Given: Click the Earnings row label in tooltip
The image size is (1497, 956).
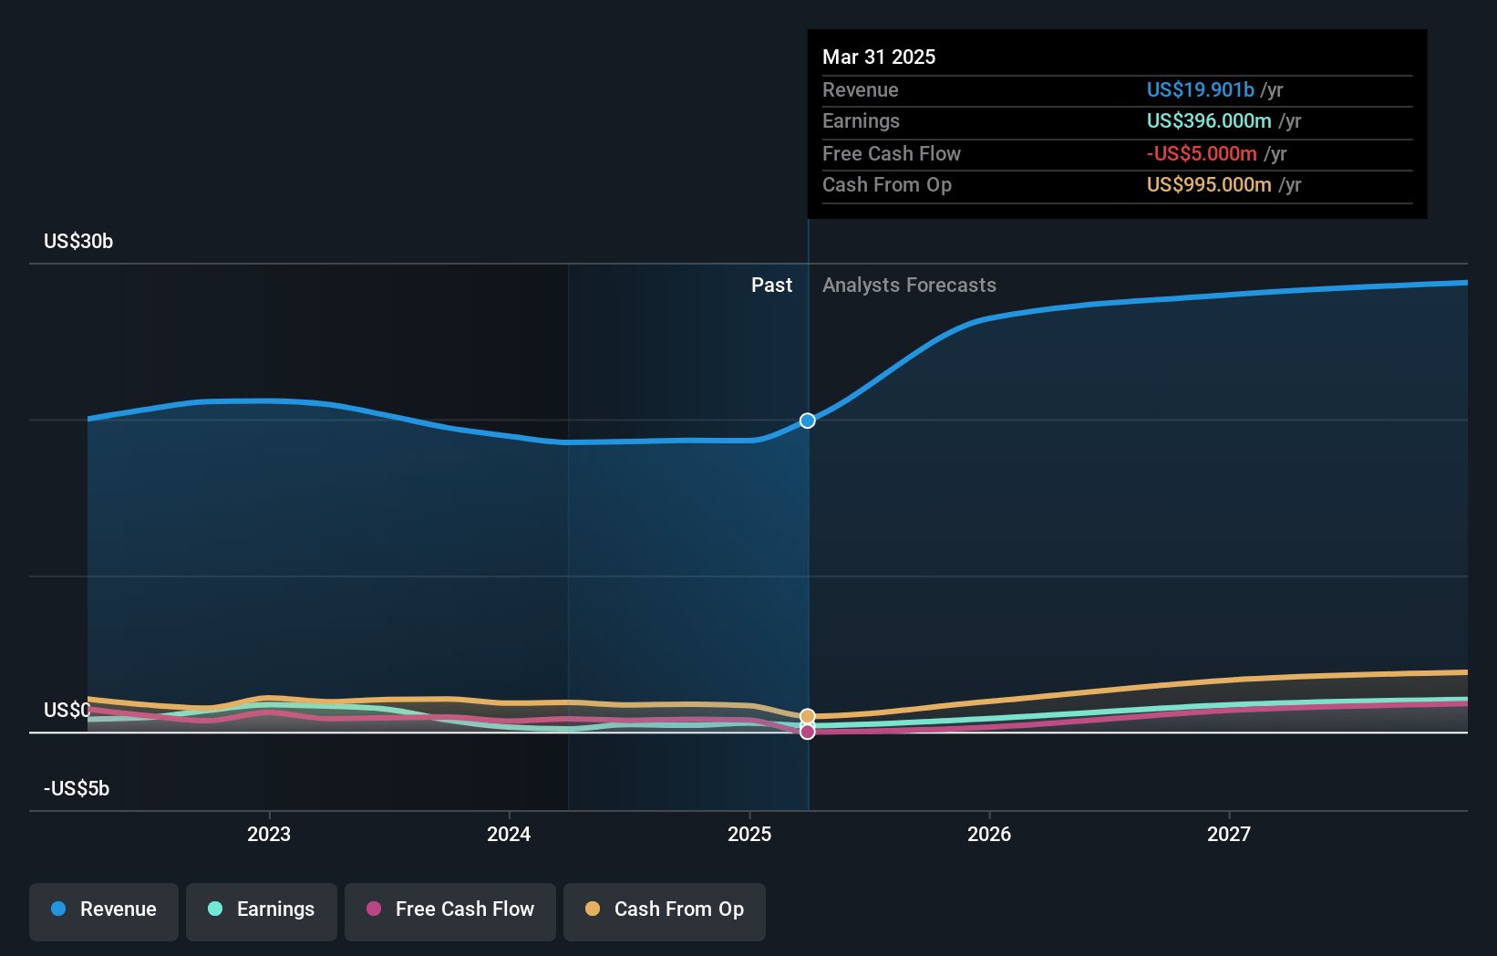Looking at the screenshot, I should (x=861, y=121).
